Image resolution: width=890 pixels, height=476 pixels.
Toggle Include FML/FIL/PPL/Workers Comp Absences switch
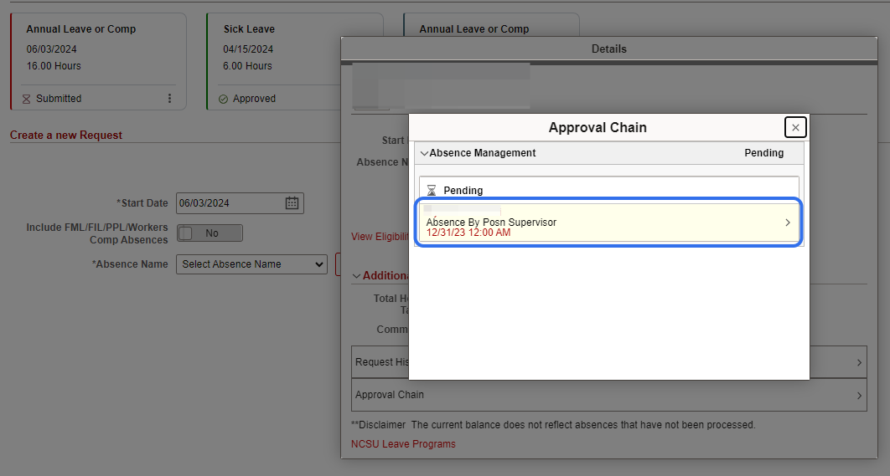pyautogui.click(x=210, y=233)
